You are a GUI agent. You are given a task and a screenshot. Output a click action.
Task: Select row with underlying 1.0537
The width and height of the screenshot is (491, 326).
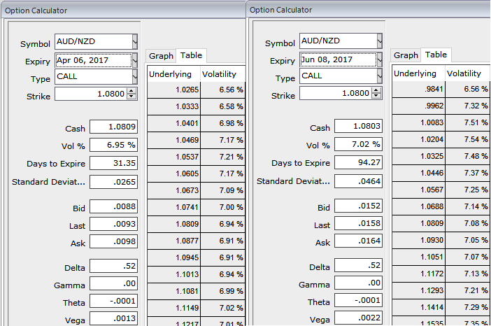[x=196, y=157]
